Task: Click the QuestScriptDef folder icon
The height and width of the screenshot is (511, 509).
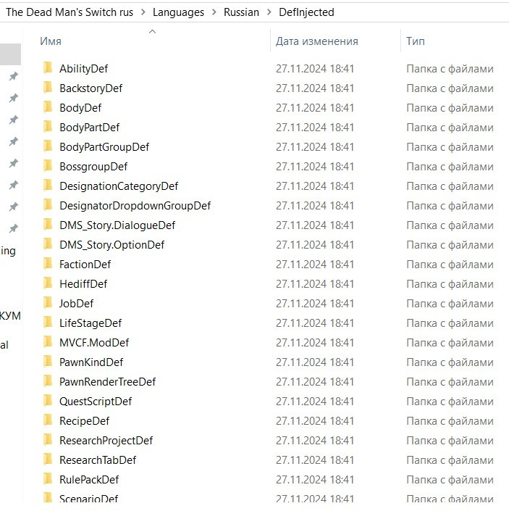Action: 48,400
